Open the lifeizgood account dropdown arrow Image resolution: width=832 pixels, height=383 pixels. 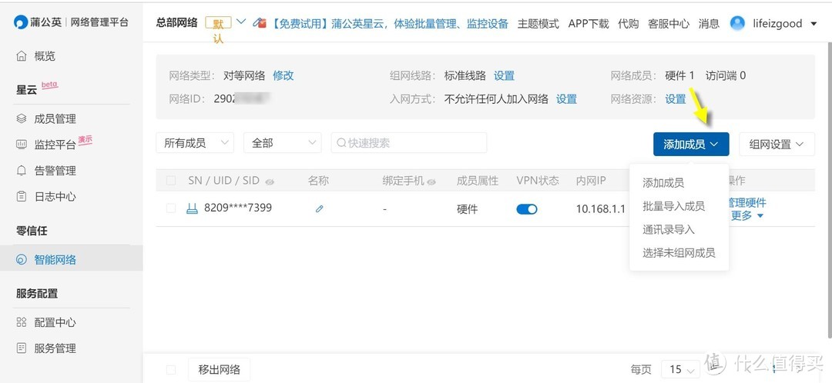(814, 24)
